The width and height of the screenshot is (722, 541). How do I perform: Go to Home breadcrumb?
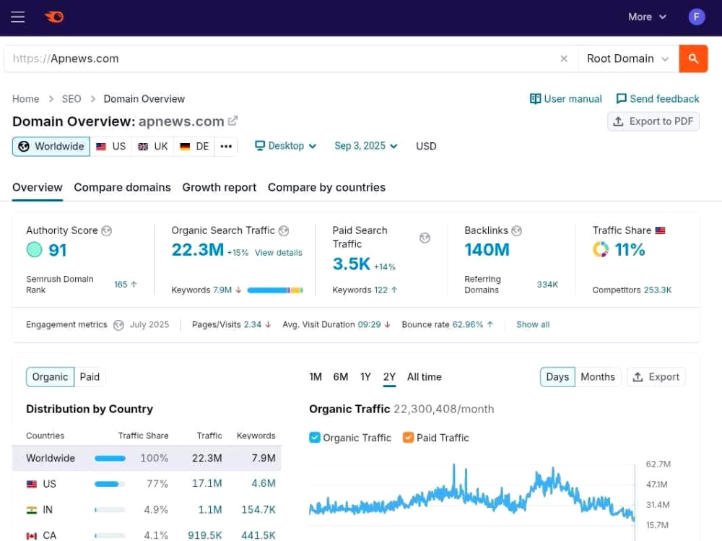click(26, 99)
